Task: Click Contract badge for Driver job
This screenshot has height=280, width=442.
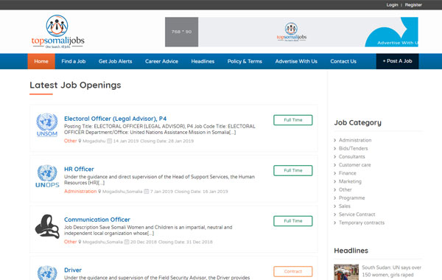Action: coord(293,271)
